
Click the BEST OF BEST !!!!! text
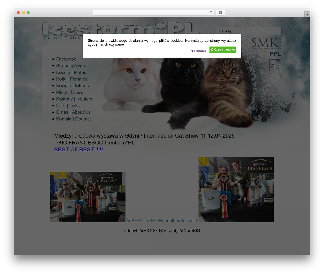(78, 149)
